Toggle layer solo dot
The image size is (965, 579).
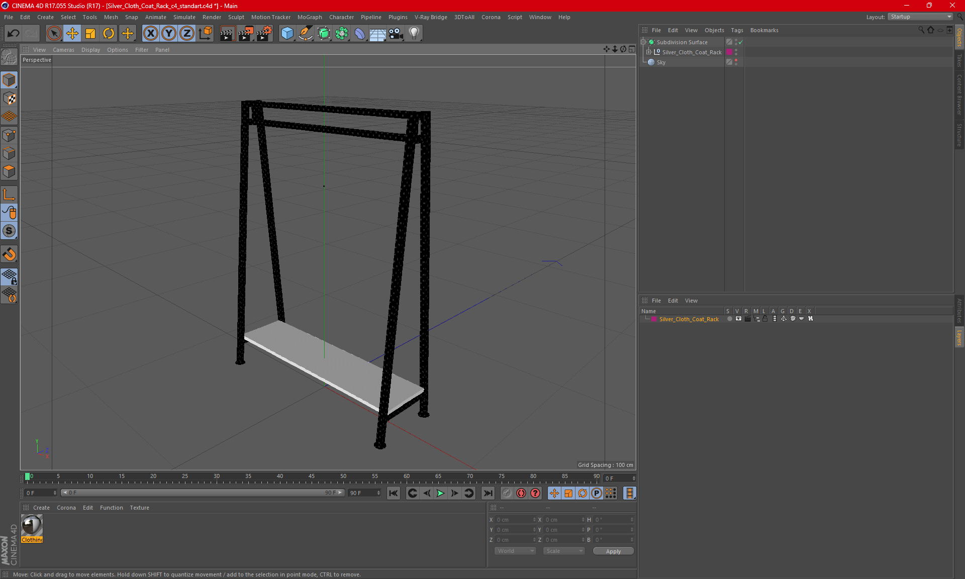point(729,319)
